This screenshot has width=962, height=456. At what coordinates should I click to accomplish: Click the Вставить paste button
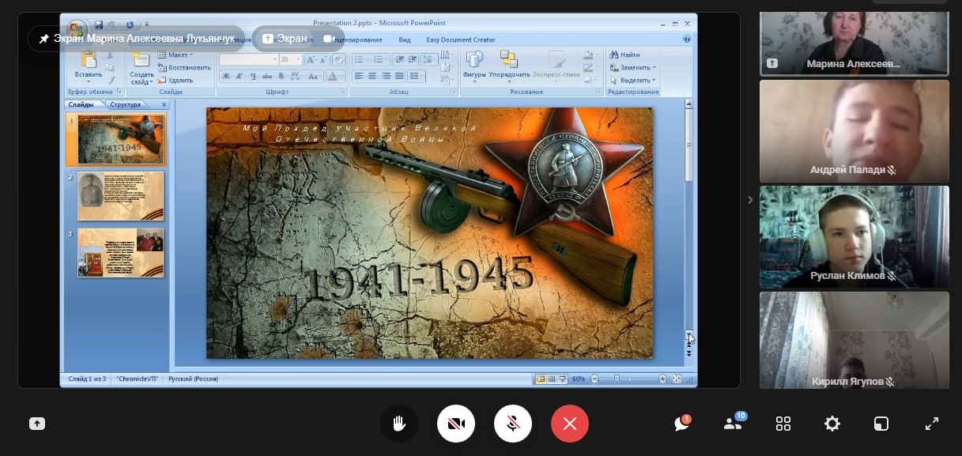tap(88, 67)
